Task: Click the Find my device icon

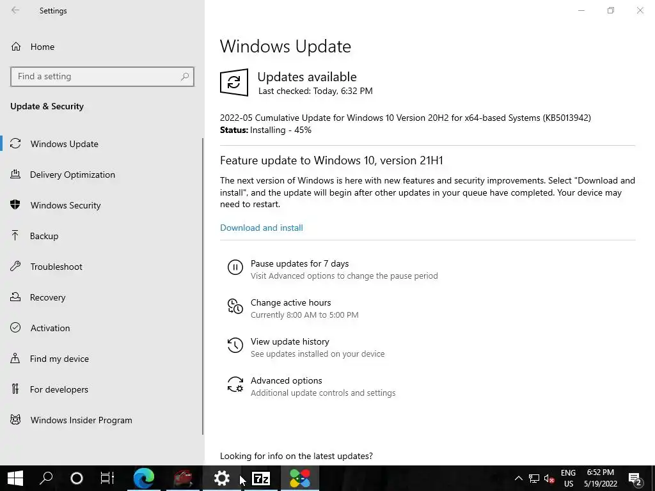Action: [15, 358]
